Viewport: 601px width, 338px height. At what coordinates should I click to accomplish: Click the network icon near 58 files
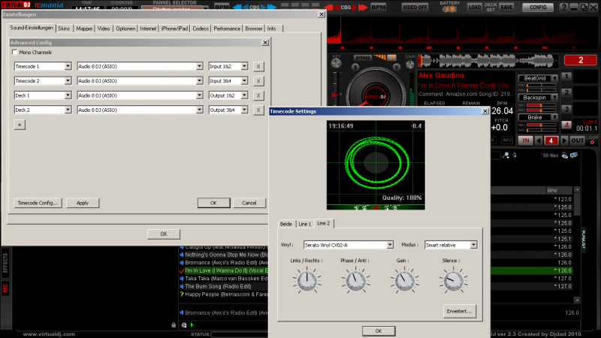click(574, 155)
